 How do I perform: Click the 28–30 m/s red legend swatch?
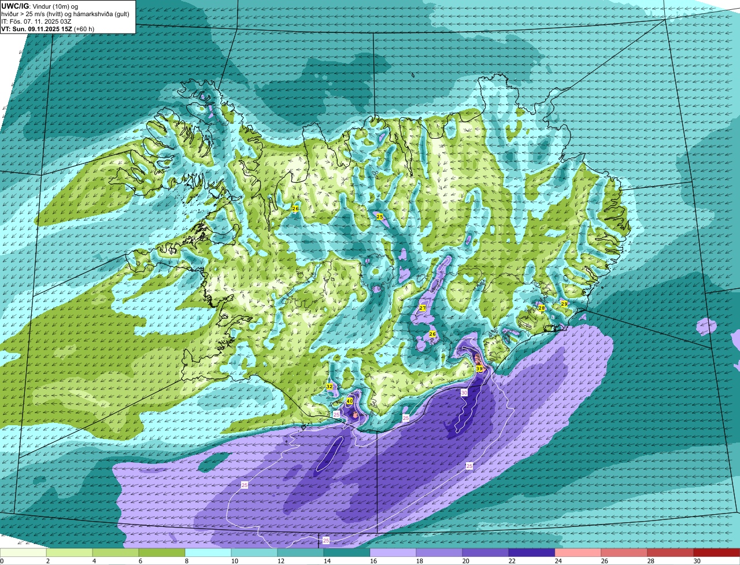click(671, 552)
